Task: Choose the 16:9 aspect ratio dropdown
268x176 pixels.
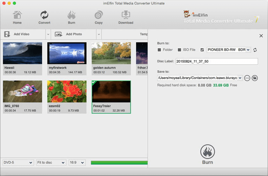Action: [x=78, y=162]
